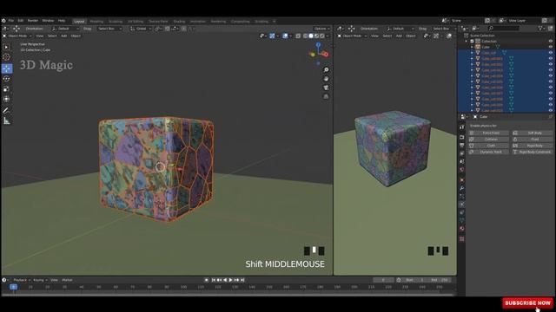Jump to the first frame in timeline

pos(214,280)
